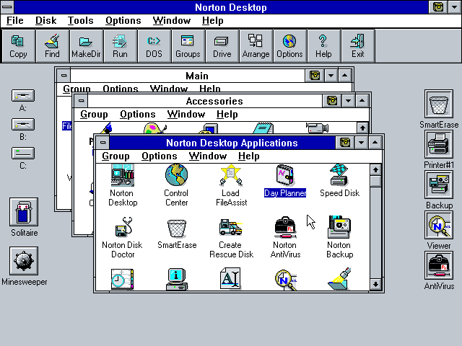This screenshot has height=346, width=462.
Task: Open the File menu
Action: pyautogui.click(x=15, y=21)
